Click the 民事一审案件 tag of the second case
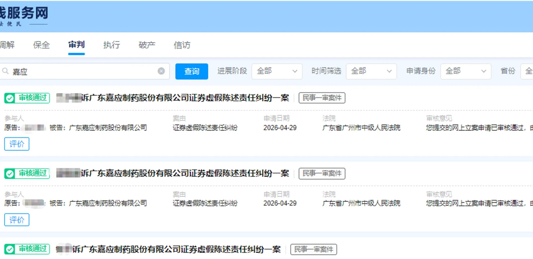The height and width of the screenshot is (259, 533). [322, 174]
